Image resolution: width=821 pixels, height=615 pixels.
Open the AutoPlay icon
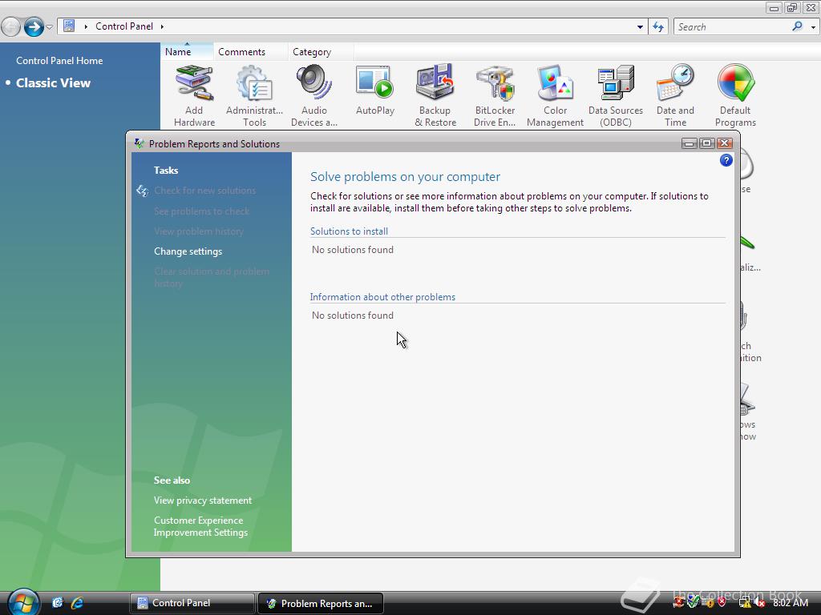pyautogui.click(x=375, y=90)
